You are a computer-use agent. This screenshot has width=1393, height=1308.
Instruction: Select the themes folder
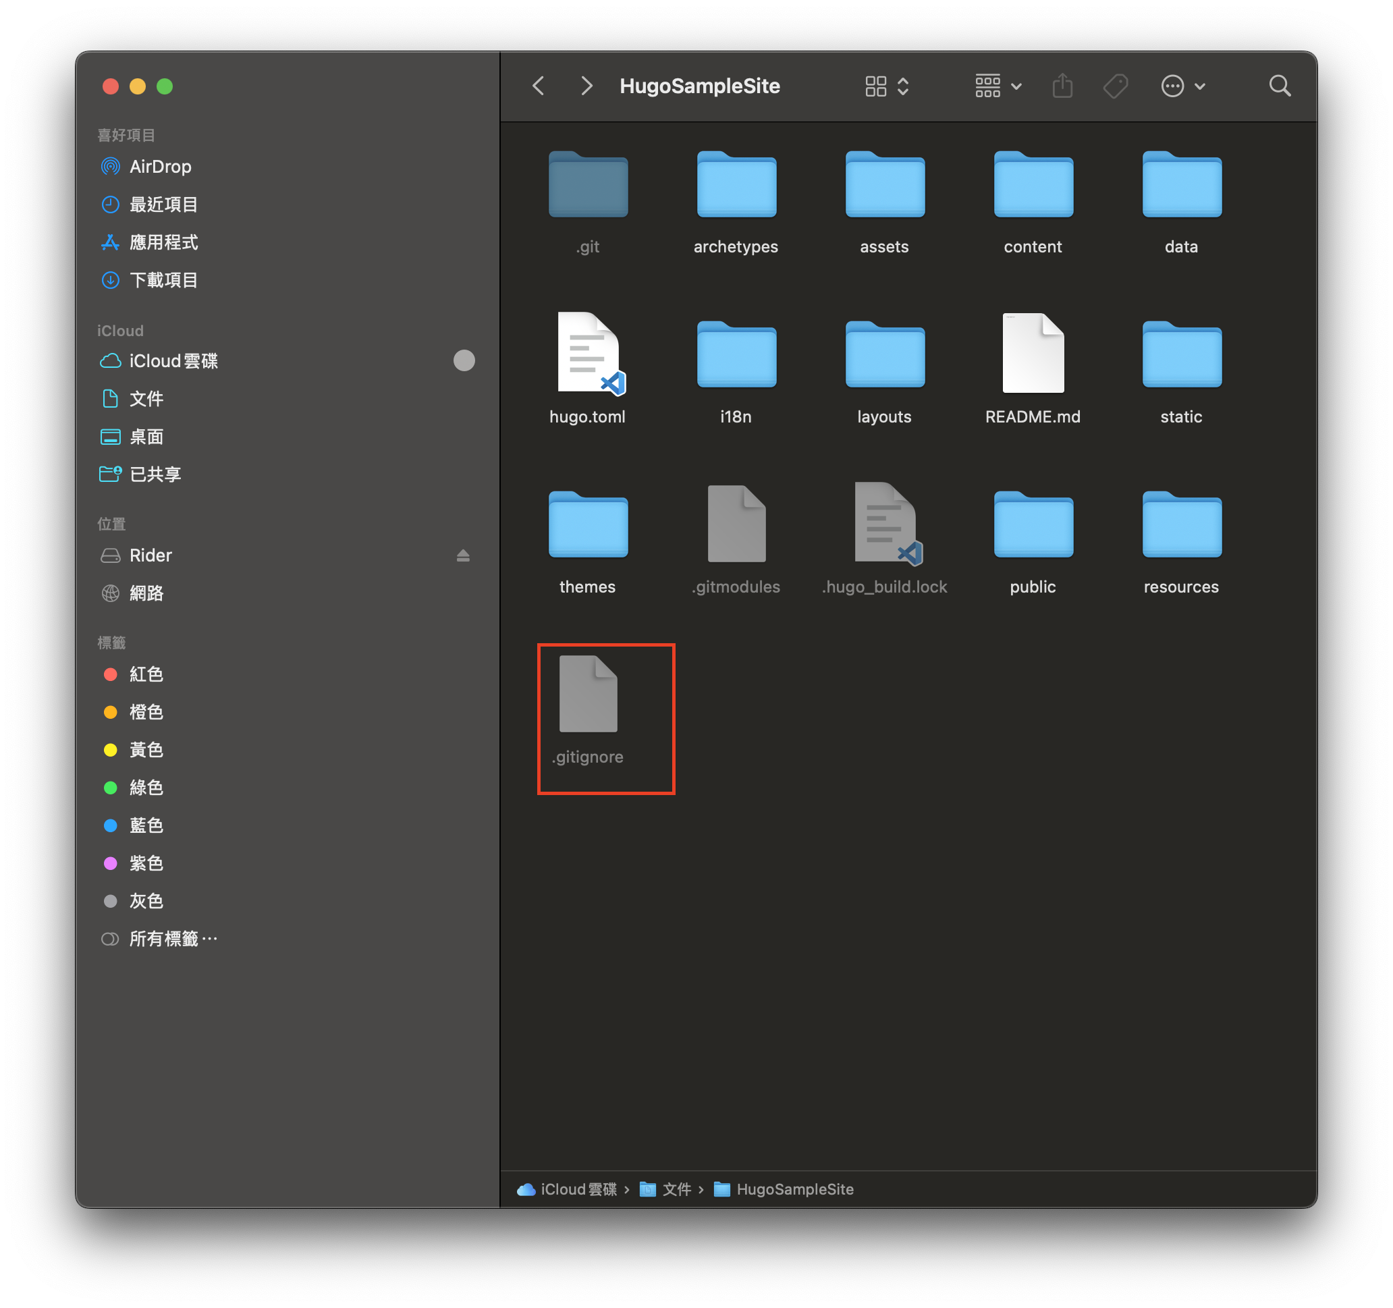point(588,543)
